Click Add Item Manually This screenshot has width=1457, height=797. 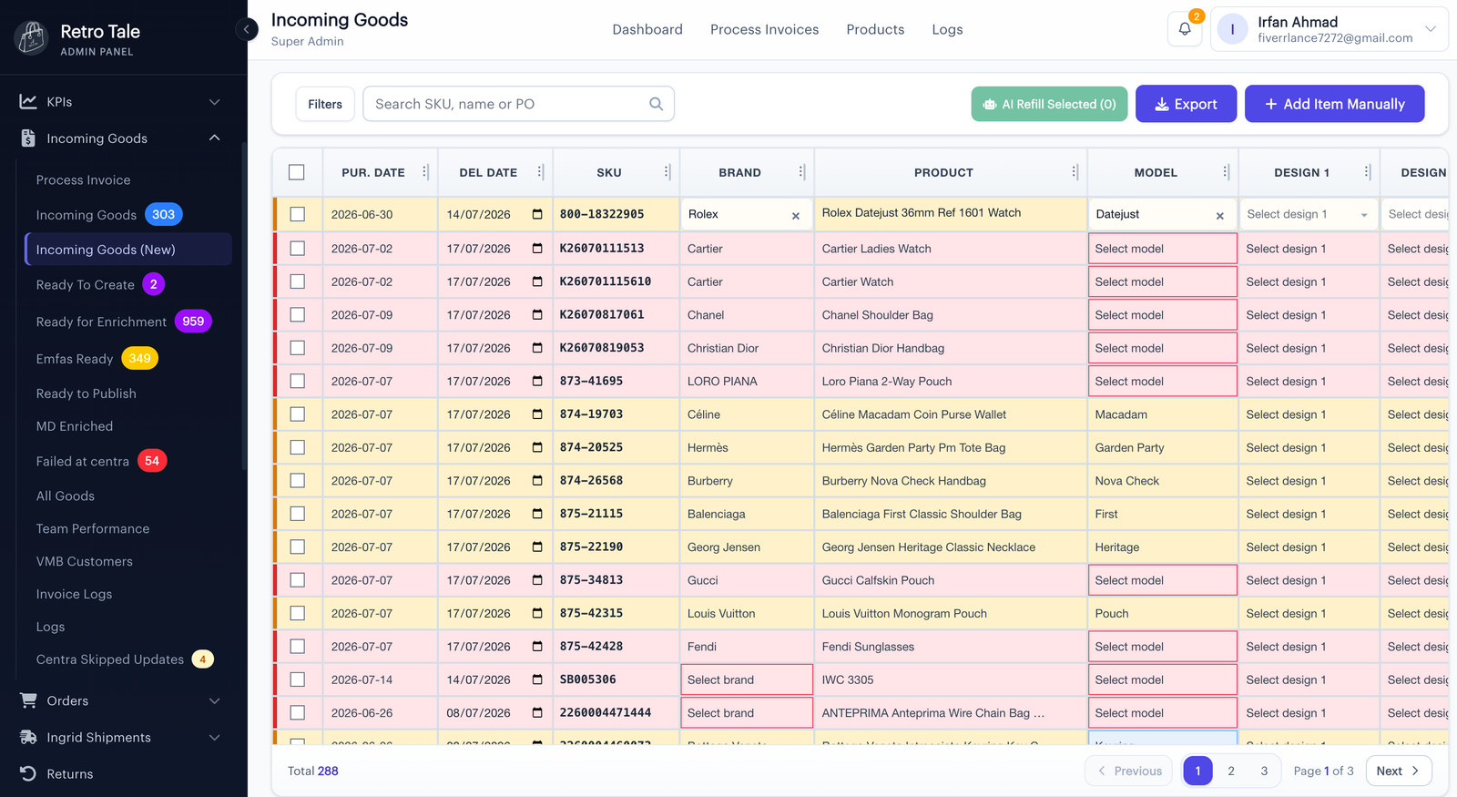tap(1335, 104)
